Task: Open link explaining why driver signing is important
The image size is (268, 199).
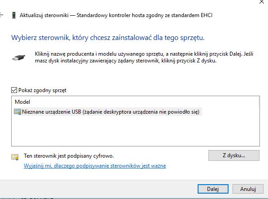Action: coord(95,166)
